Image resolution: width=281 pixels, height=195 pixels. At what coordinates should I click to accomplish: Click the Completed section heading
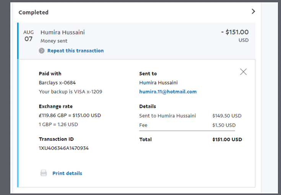point(34,12)
